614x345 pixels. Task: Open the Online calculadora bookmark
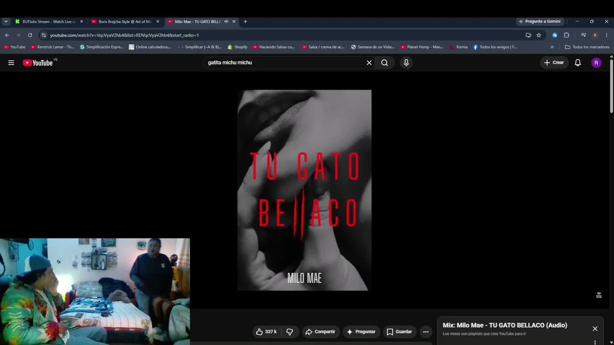click(150, 47)
